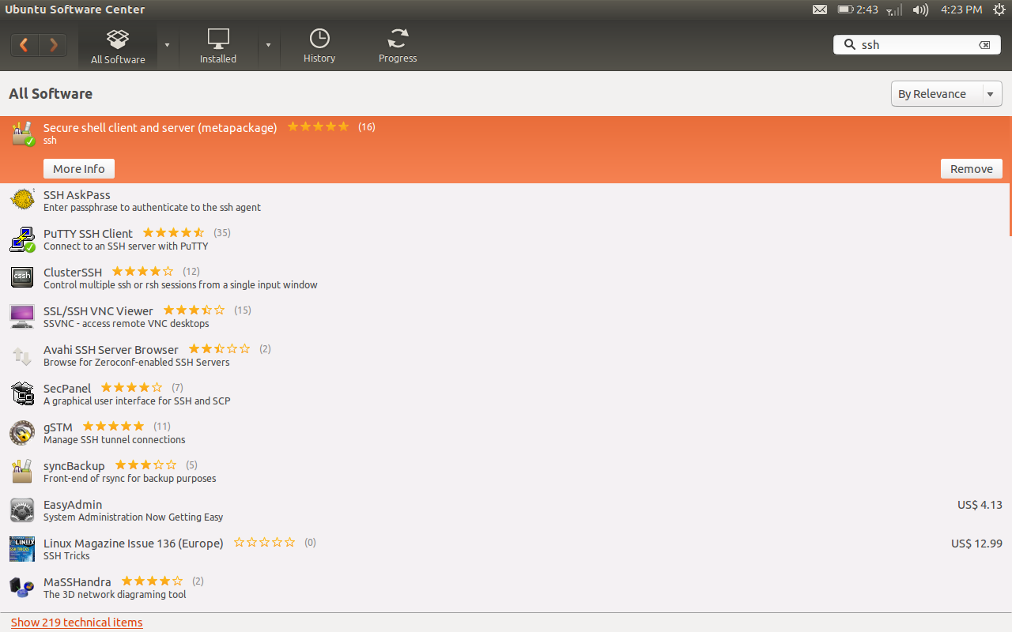
Task: Click 'Connect to an SSH server with PuTTY' text
Action: pos(126,246)
